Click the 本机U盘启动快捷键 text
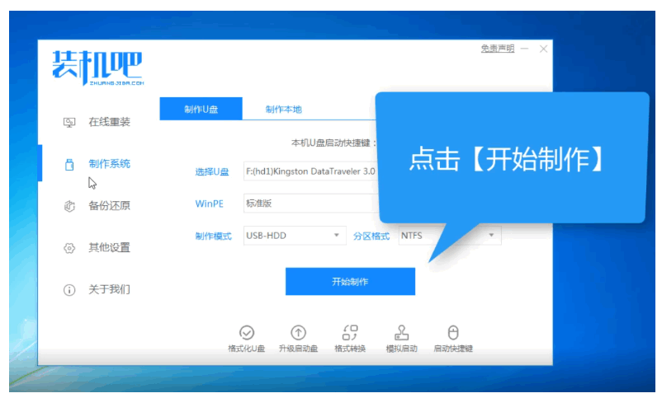Viewport: 662px width, 398px height. 333,143
